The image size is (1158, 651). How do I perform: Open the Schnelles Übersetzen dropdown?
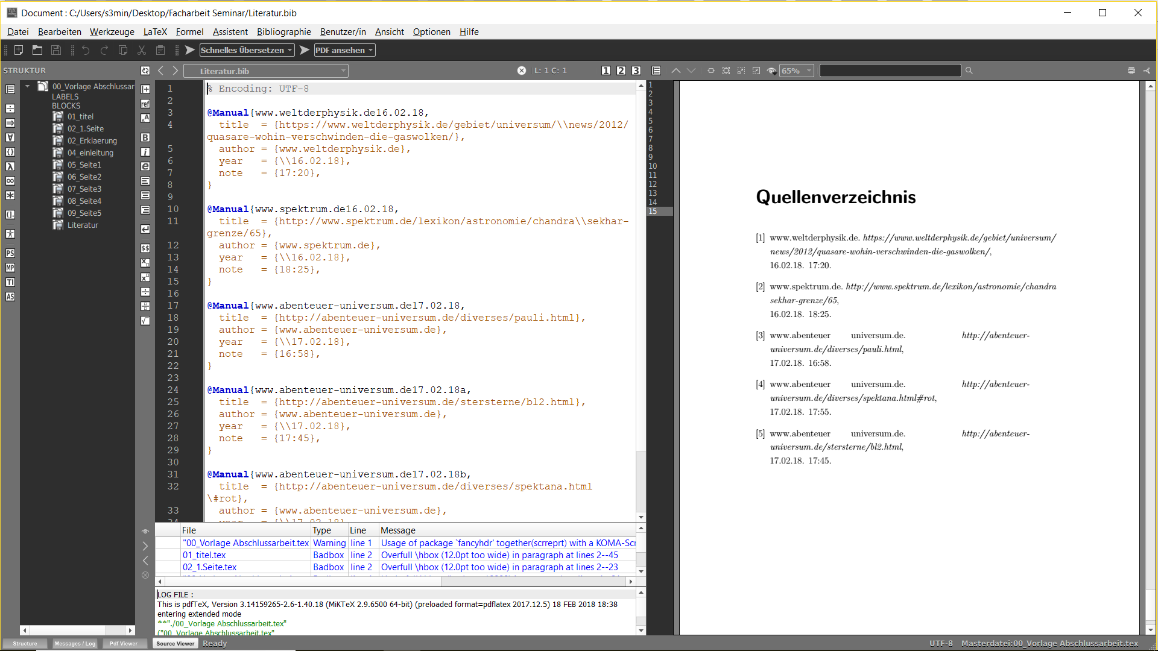[x=247, y=50]
